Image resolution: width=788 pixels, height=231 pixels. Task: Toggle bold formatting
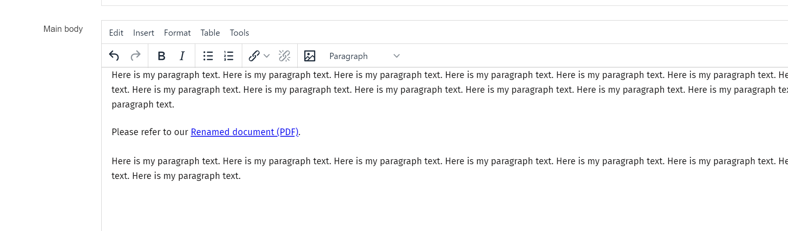tap(161, 56)
